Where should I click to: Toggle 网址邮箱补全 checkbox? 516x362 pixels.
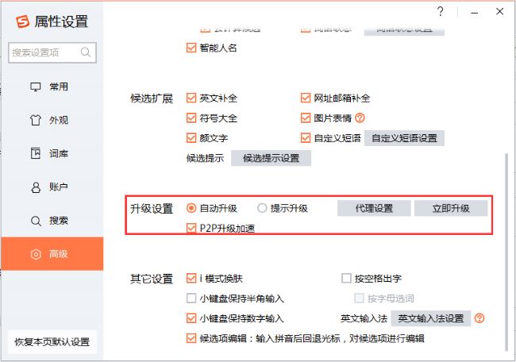coord(306,98)
